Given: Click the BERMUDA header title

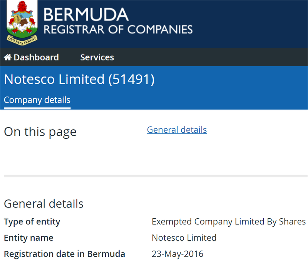Looking at the screenshot, I should (x=86, y=15).
